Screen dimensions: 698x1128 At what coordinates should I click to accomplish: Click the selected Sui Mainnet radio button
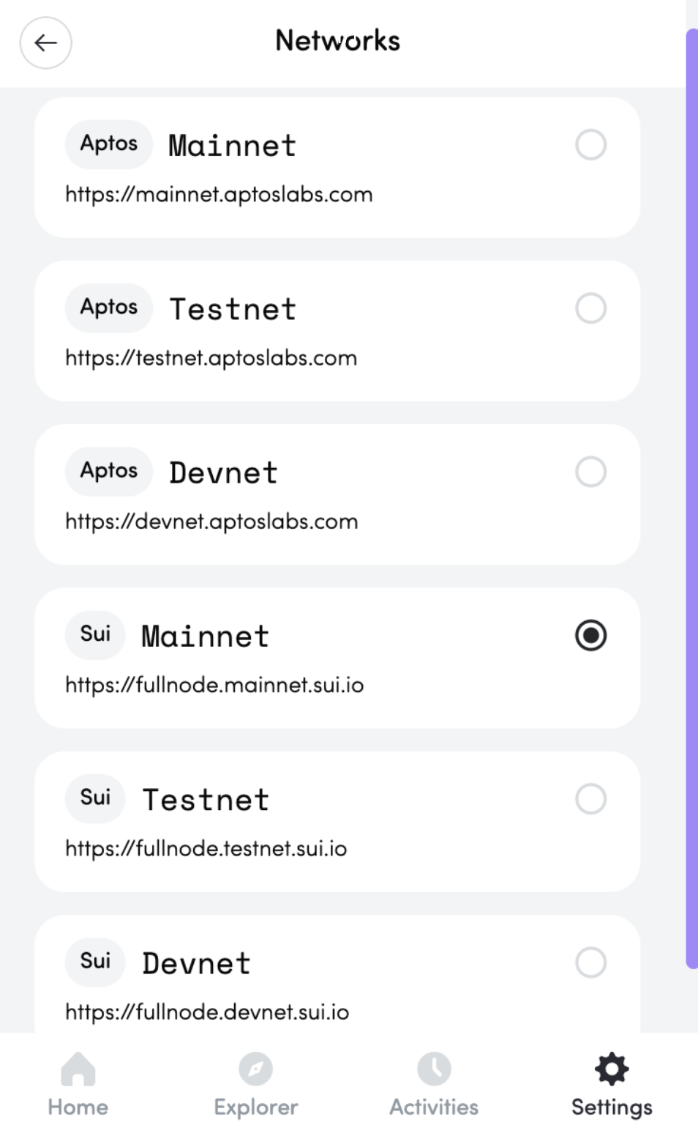[590, 635]
